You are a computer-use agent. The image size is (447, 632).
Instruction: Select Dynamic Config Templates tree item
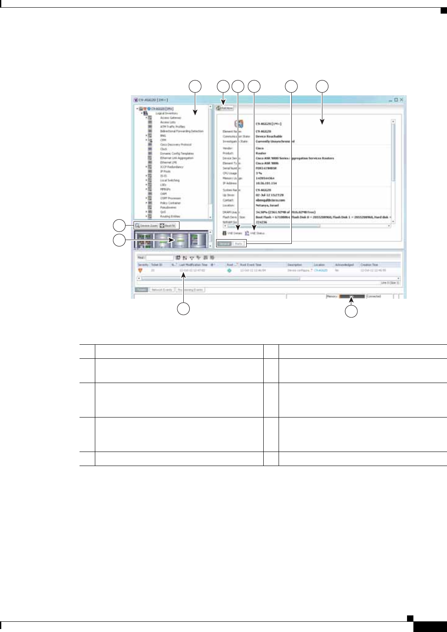coord(177,154)
